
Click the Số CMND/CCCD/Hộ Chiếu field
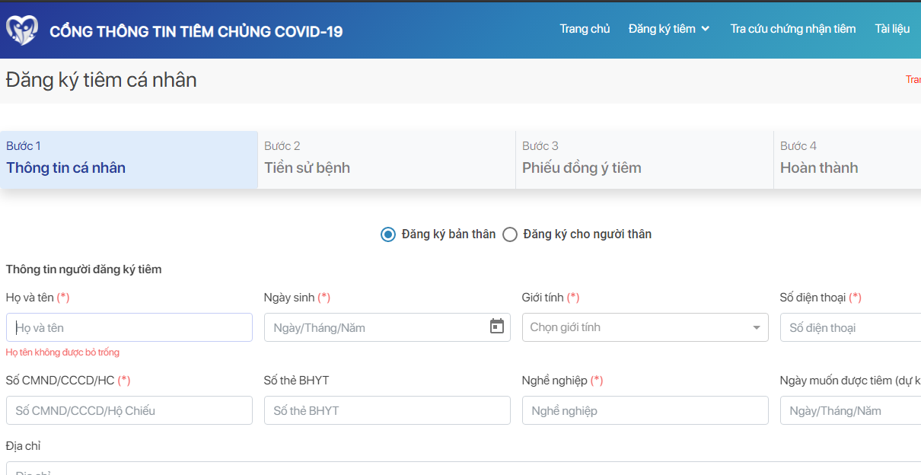pyautogui.click(x=129, y=410)
